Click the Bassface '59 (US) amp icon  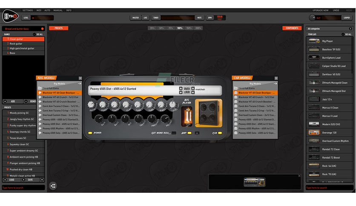click(314, 49)
